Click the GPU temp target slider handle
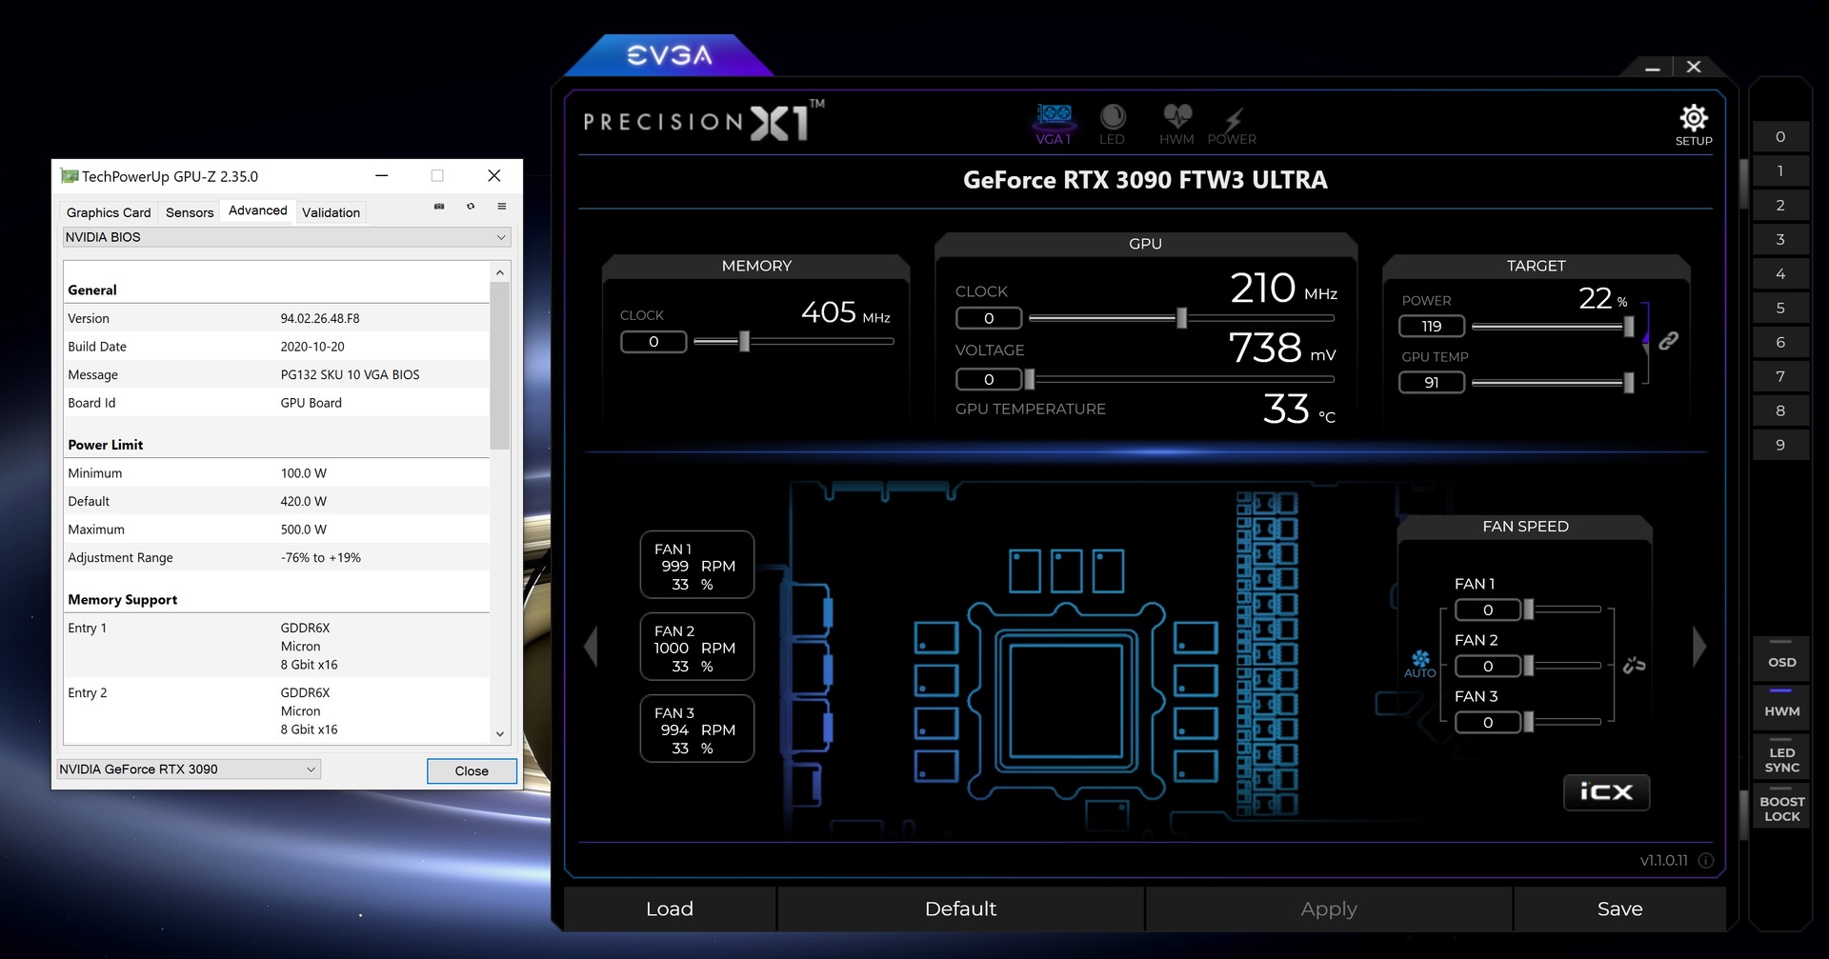The image size is (1829, 959). (1629, 383)
